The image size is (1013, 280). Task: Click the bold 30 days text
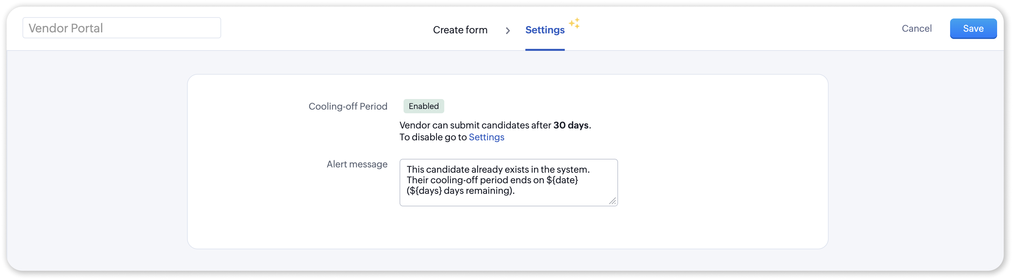(x=571, y=125)
